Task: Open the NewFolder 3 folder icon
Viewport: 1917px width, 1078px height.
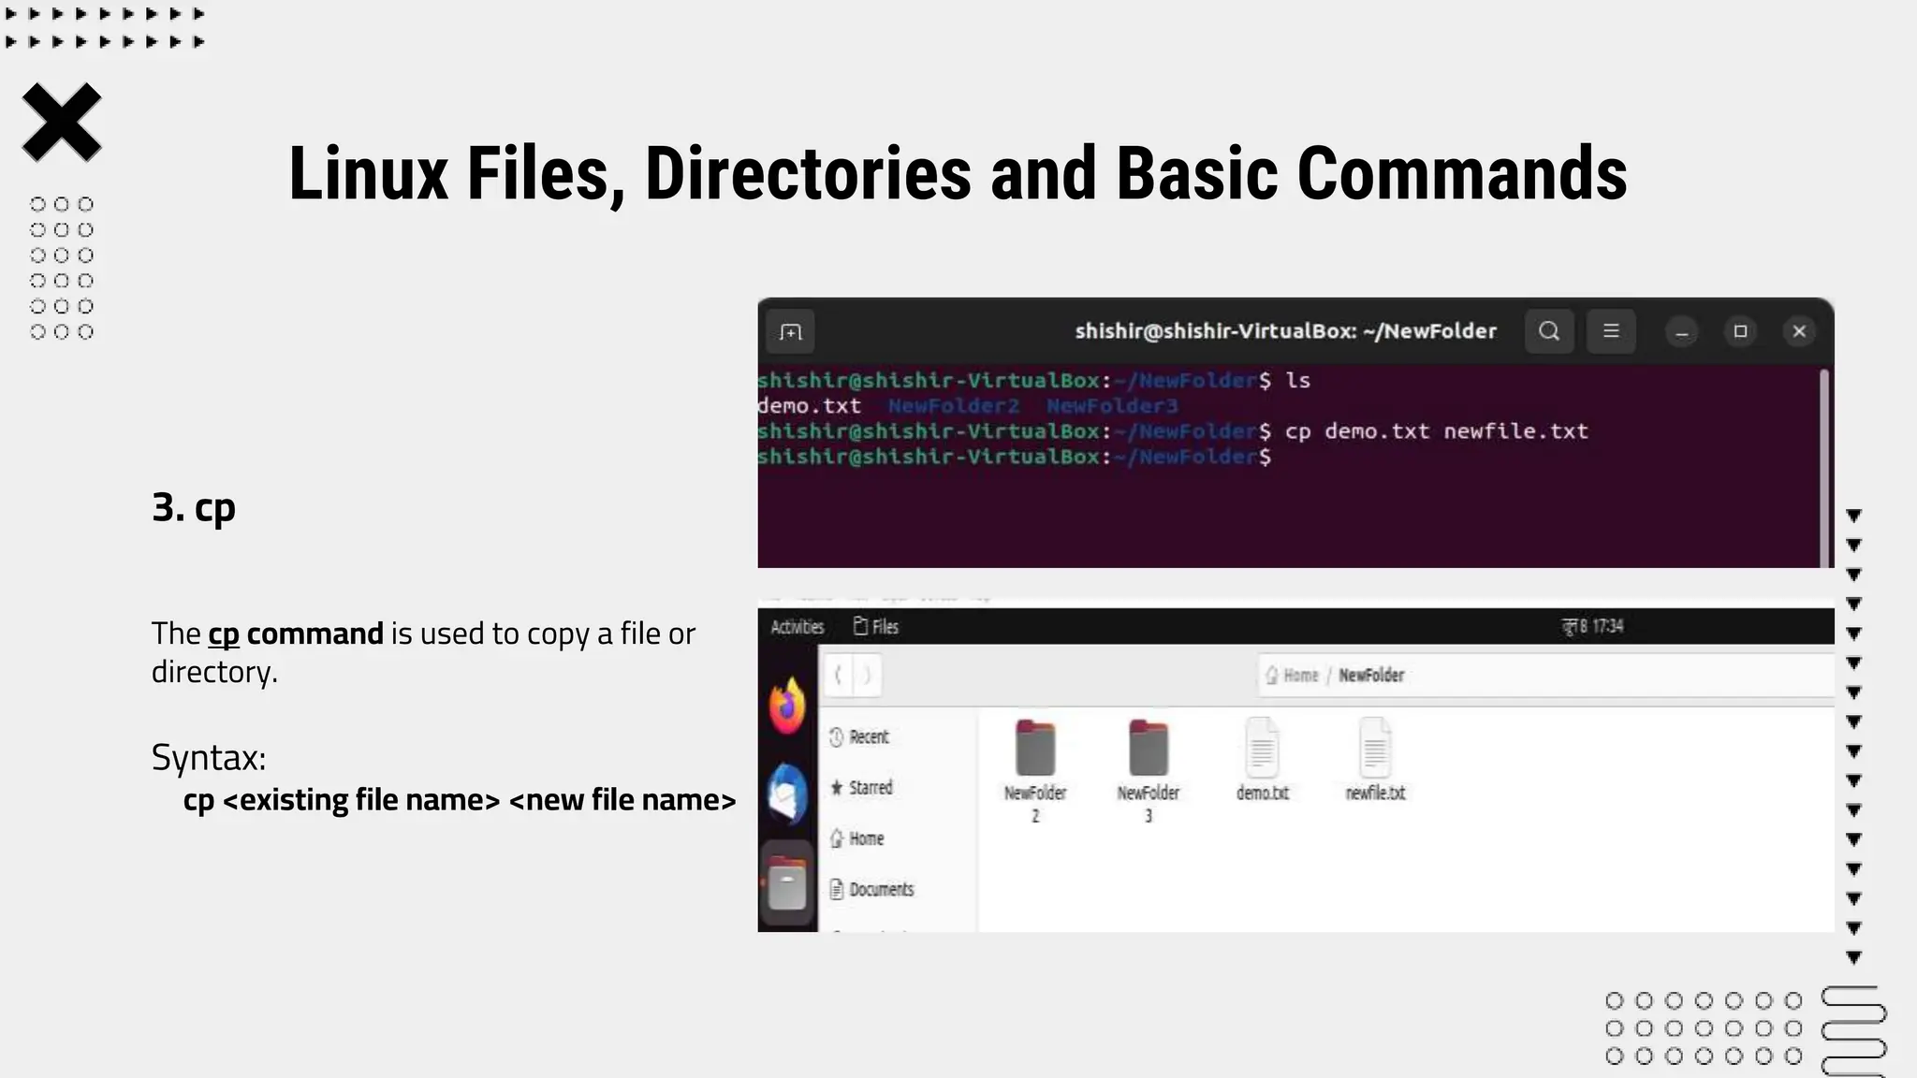Action: [1149, 750]
